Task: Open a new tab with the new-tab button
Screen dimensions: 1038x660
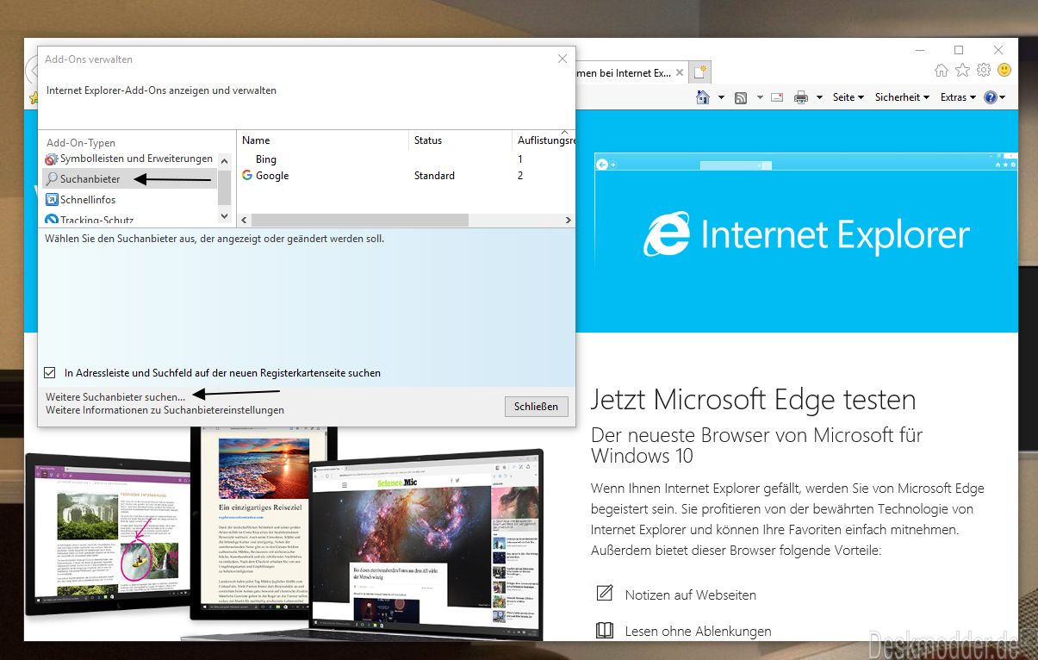Action: tap(701, 72)
